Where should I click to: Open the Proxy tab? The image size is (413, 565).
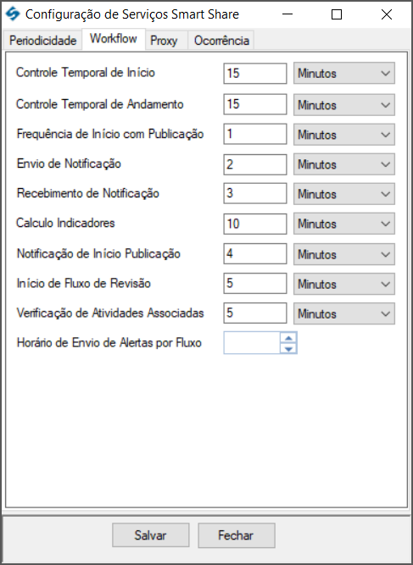click(164, 41)
